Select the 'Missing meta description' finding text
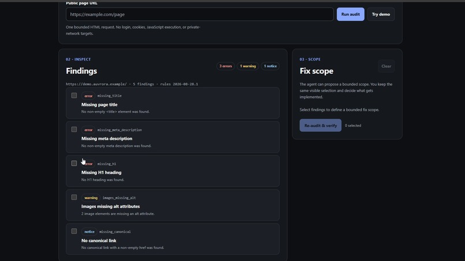The width and height of the screenshot is (465, 261). point(107,138)
